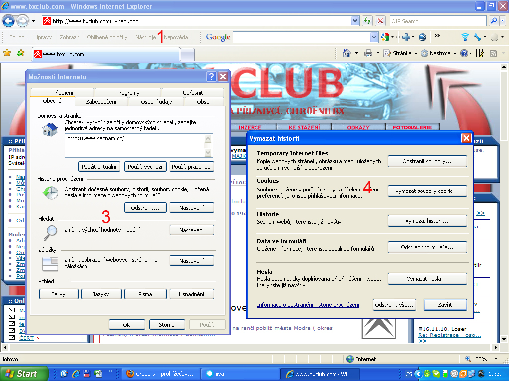The image size is (509, 381).
Task: Click the Barvy button under Vzhled
Action: coord(59,294)
